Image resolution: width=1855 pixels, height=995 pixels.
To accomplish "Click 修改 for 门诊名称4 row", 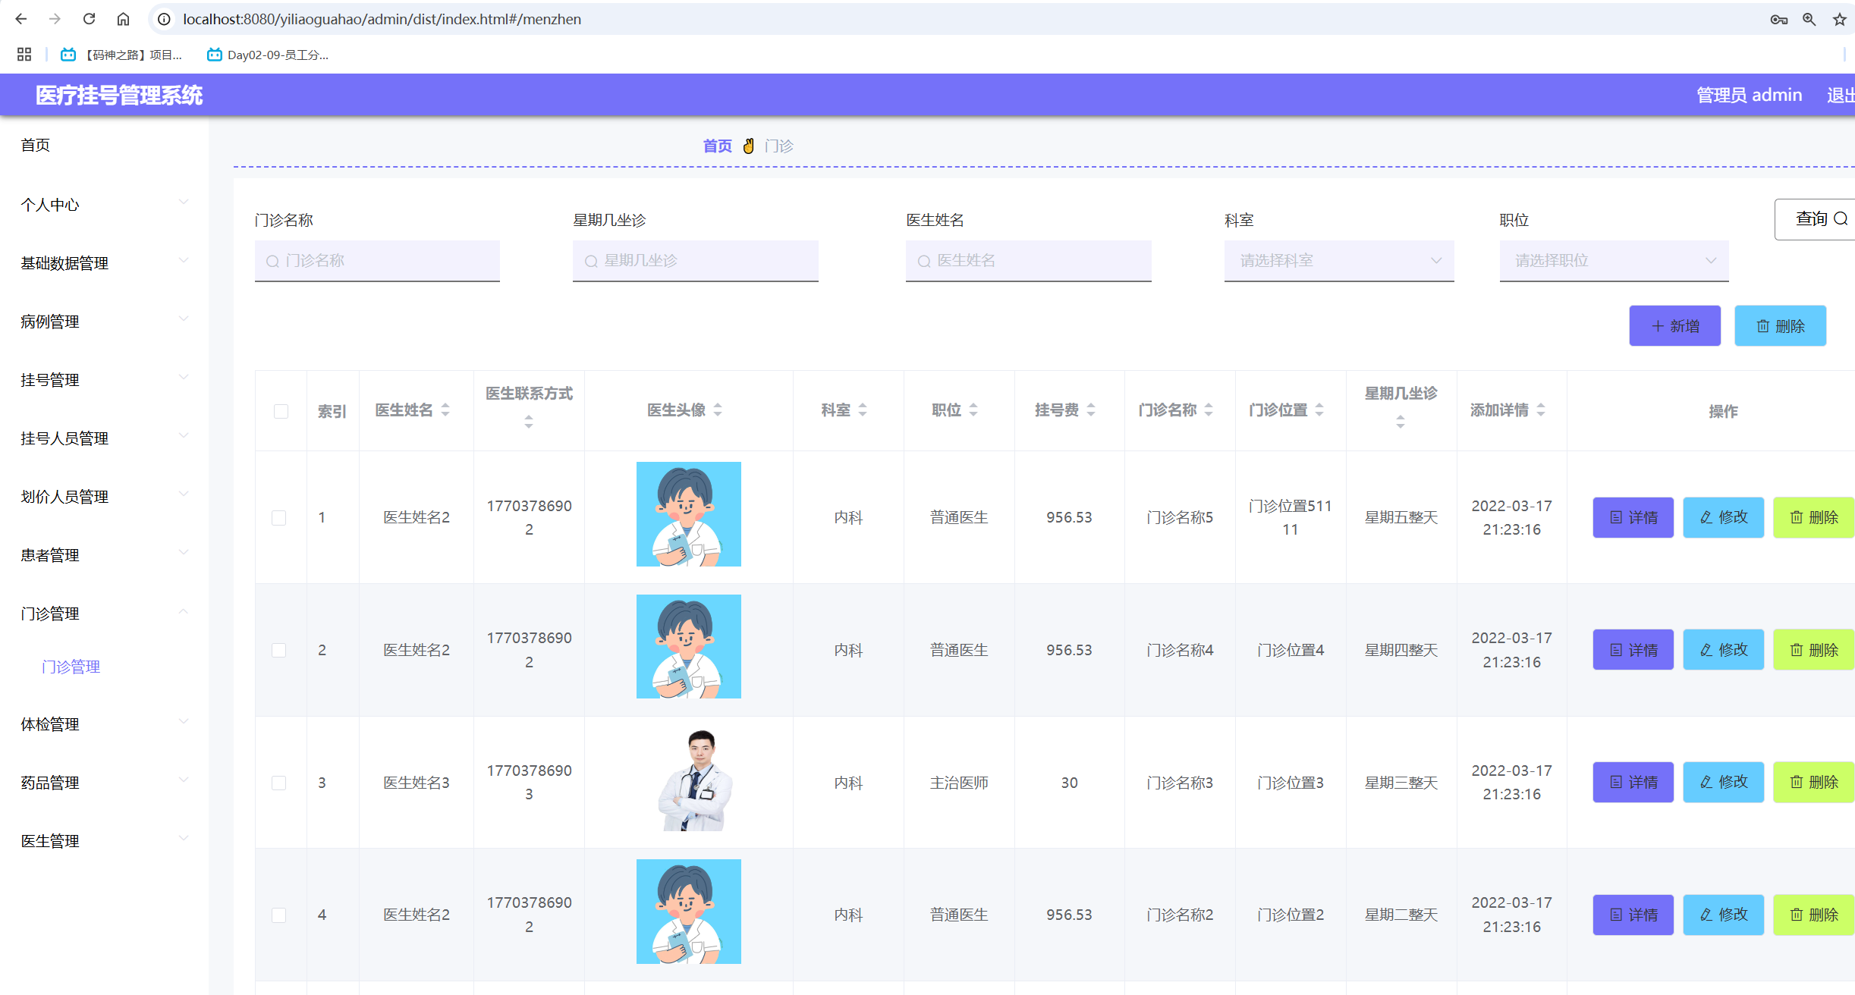I will pyautogui.click(x=1723, y=650).
